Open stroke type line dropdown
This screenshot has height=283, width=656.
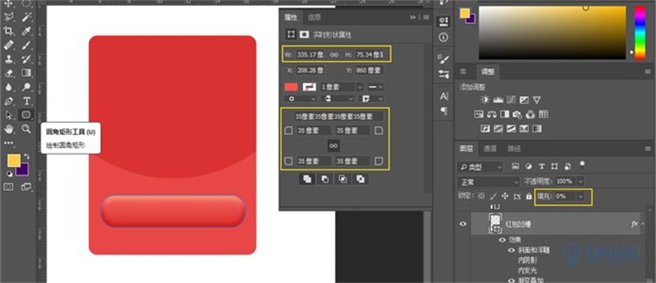coord(376,87)
